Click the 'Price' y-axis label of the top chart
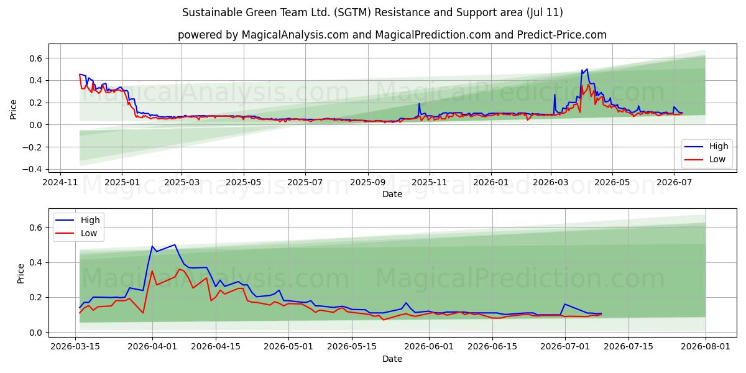This screenshot has width=746, height=373. click(x=14, y=109)
